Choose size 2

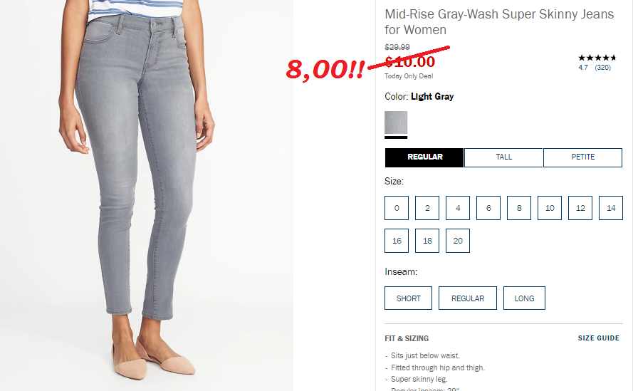tap(427, 208)
